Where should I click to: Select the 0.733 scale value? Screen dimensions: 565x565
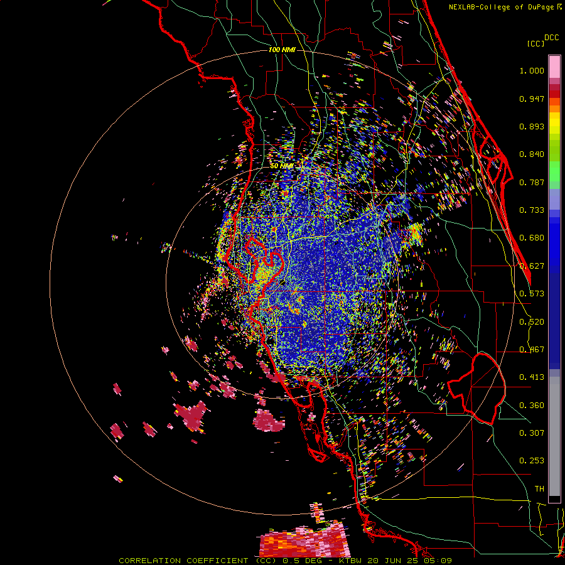coord(532,210)
